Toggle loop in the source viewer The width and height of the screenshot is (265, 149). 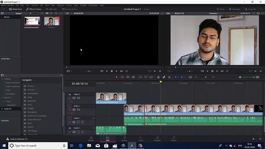pyautogui.click(x=127, y=71)
